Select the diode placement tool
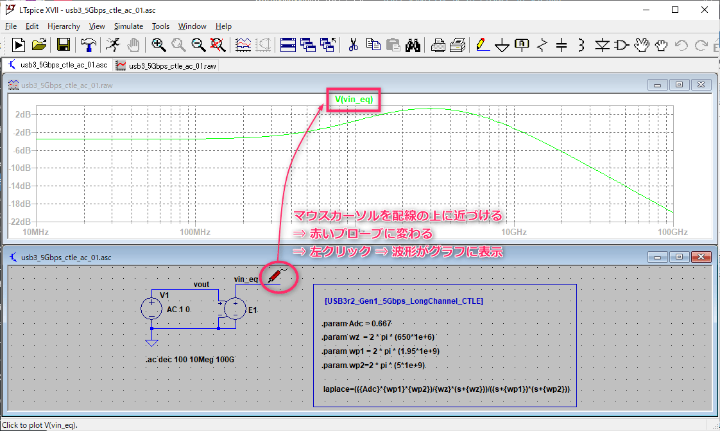This screenshot has height=431, width=720. tap(602, 45)
